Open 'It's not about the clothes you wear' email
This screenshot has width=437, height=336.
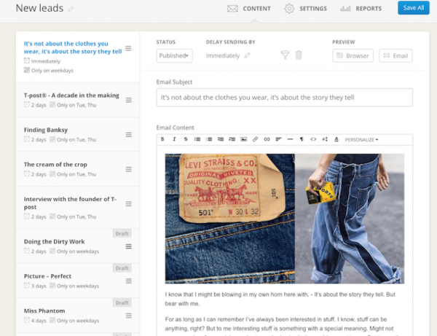(x=77, y=57)
